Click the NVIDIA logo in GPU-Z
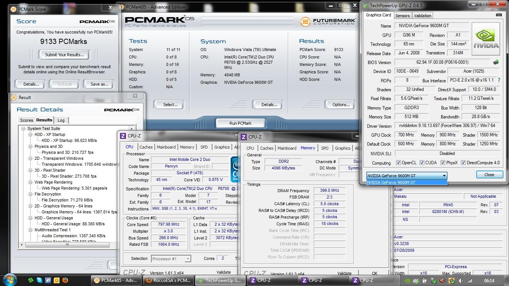Screen dimensions: 509x286 (486, 39)
